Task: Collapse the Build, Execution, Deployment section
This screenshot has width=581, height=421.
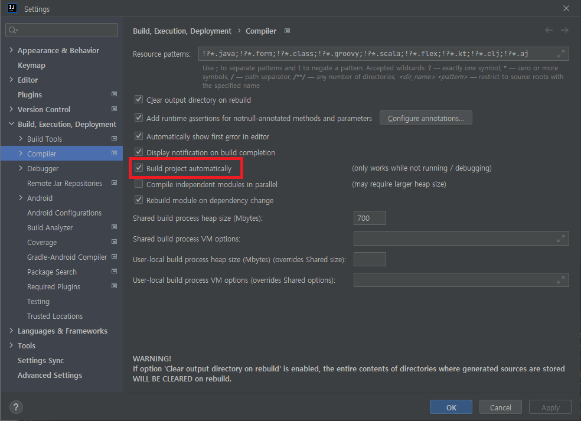Action: (x=11, y=124)
